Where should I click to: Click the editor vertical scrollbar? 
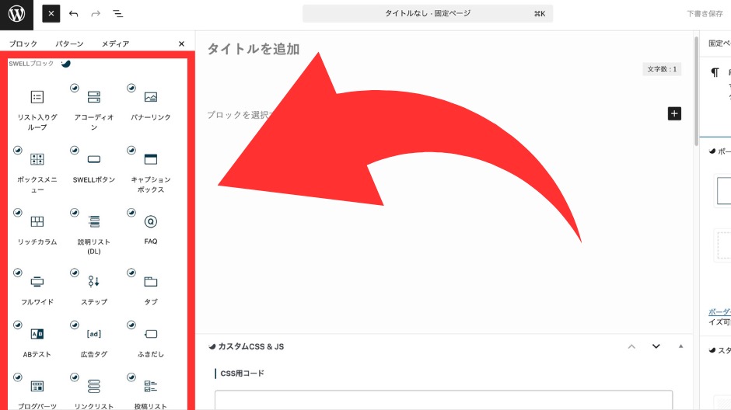pyautogui.click(x=697, y=91)
